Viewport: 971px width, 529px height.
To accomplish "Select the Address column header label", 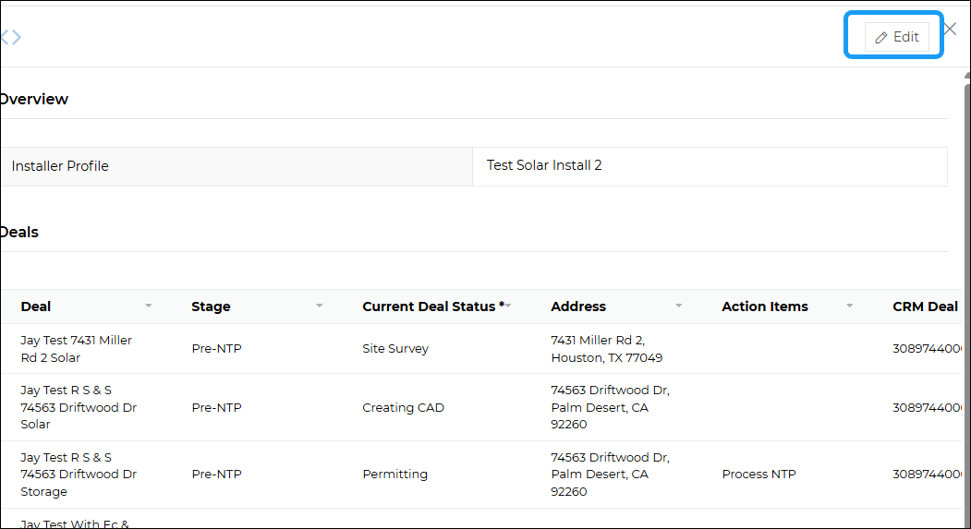I will [x=578, y=307].
